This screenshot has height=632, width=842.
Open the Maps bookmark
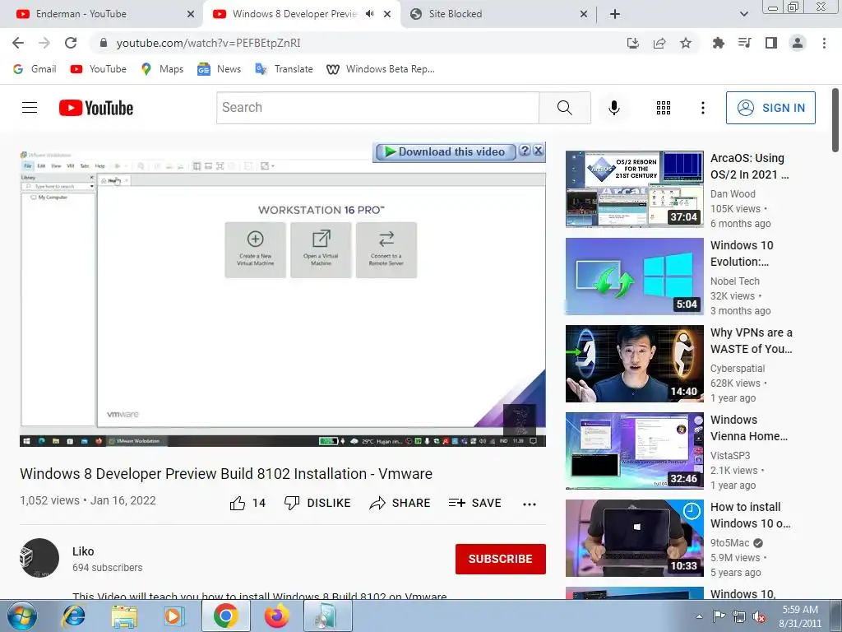[162, 69]
